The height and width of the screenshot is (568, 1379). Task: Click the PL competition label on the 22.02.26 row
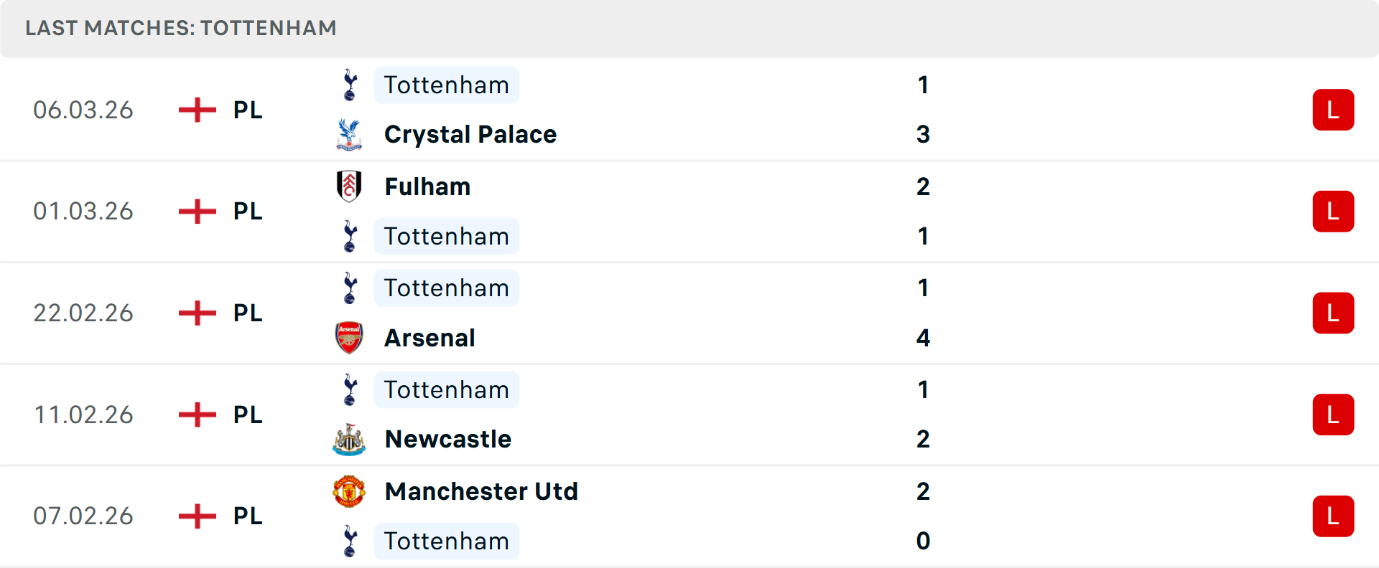coord(247,313)
